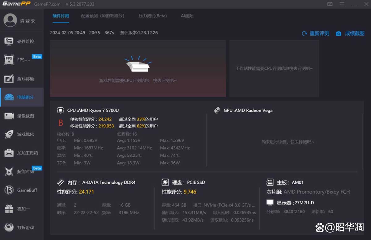Click the 请登录 login avatar
Screen dimensions: 371x240
tap(10, 20)
